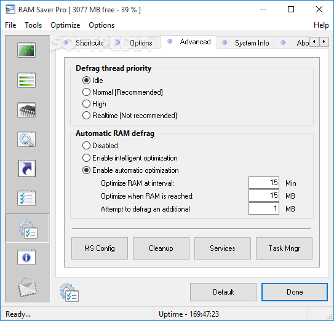Focus the Optimize RAM at interval field
Screen dimensions: 334x321
click(264, 183)
